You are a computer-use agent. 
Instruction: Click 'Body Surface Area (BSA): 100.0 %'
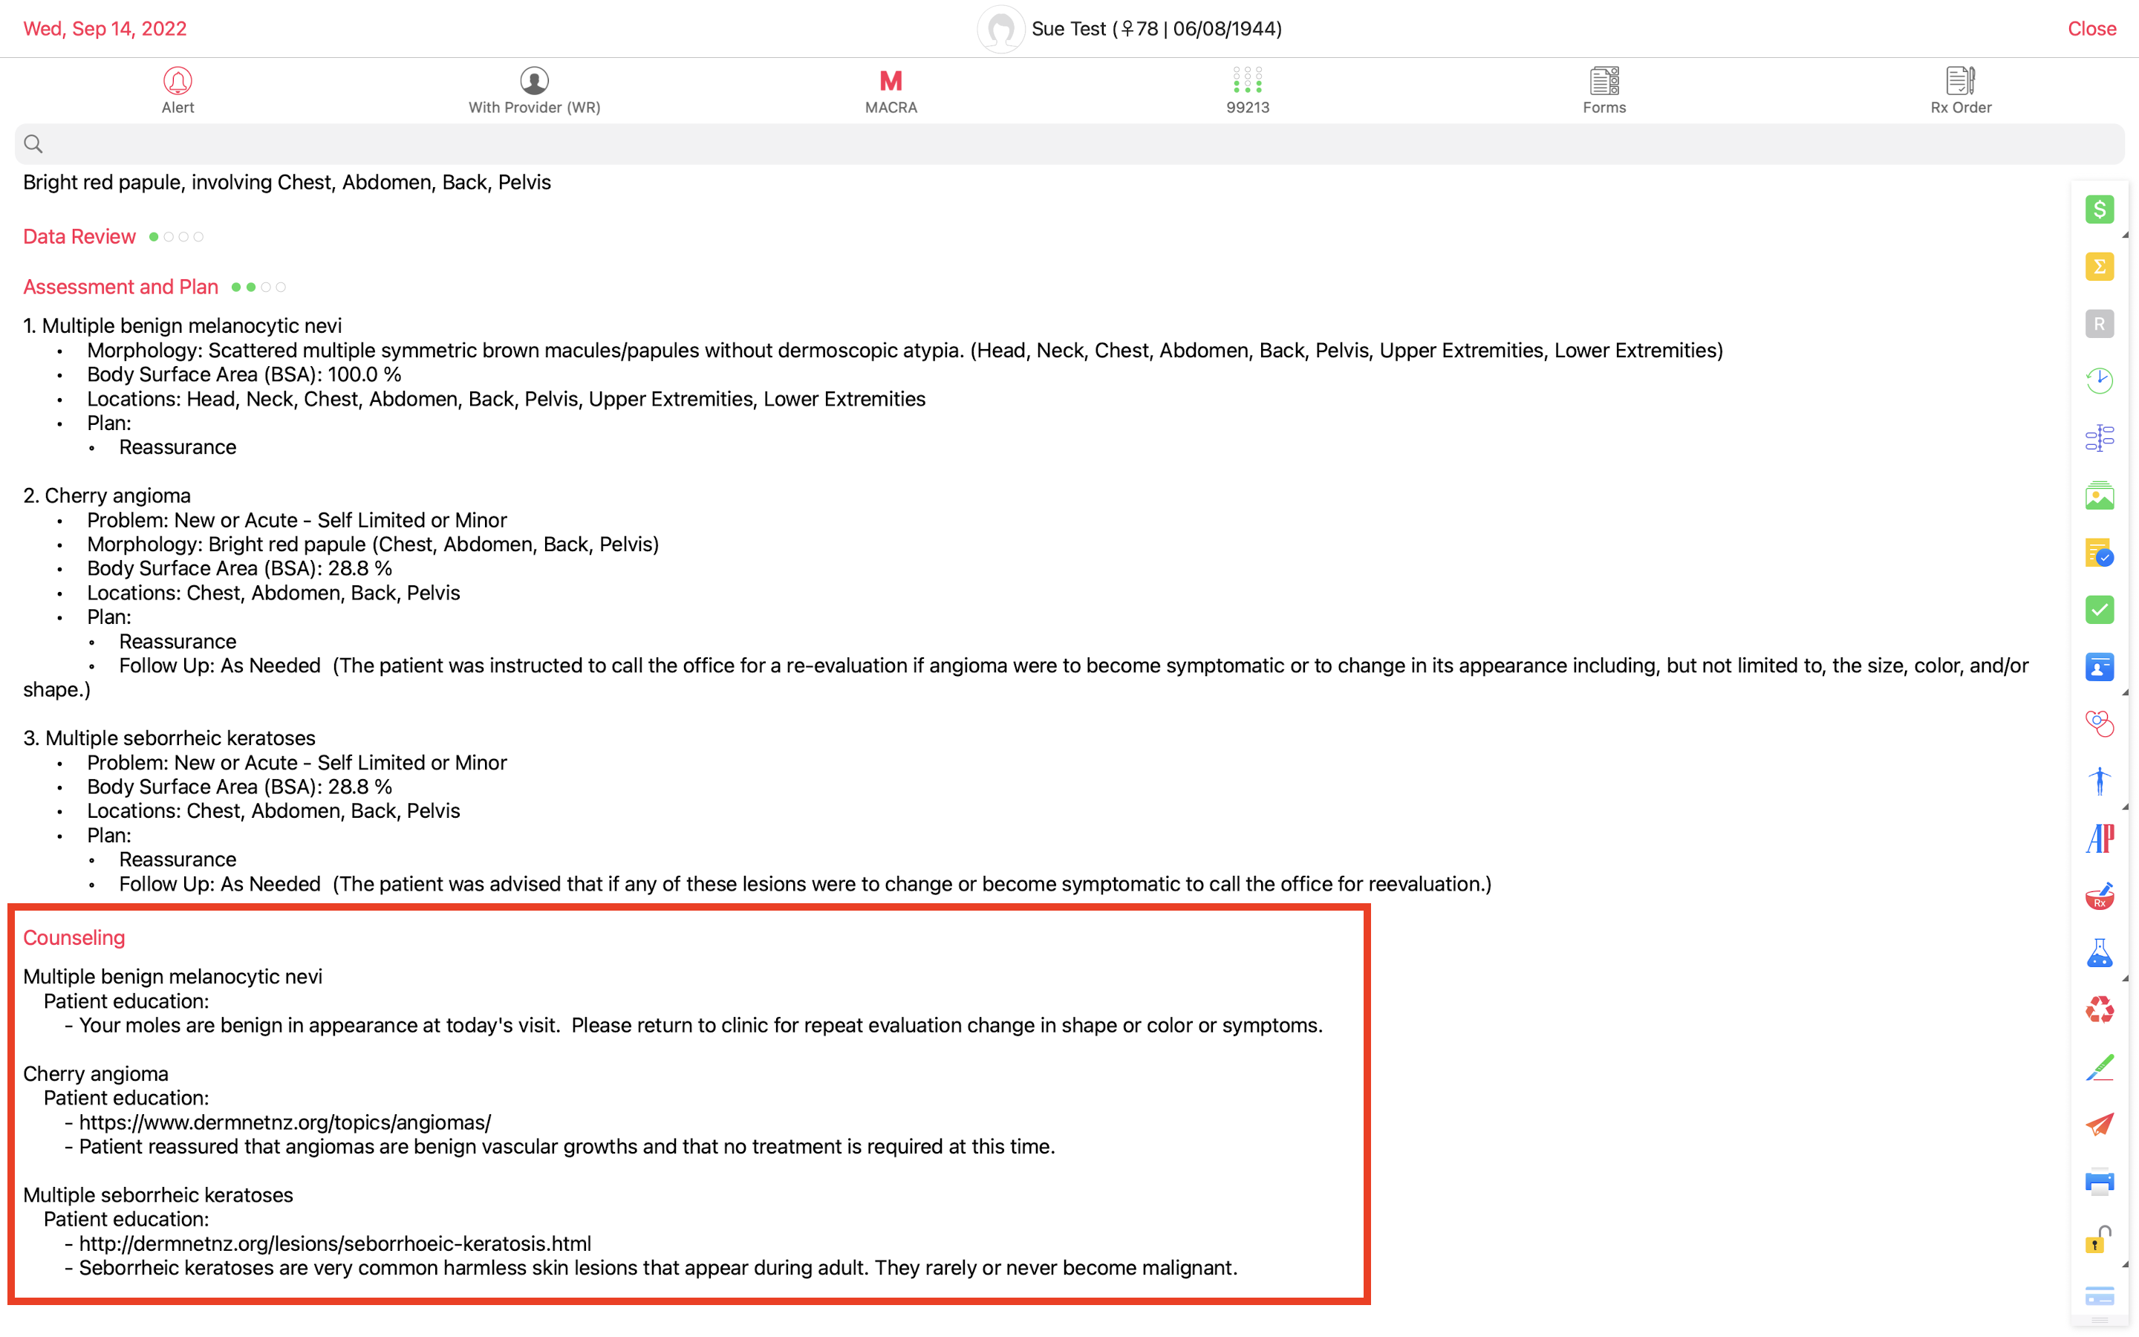click(244, 374)
